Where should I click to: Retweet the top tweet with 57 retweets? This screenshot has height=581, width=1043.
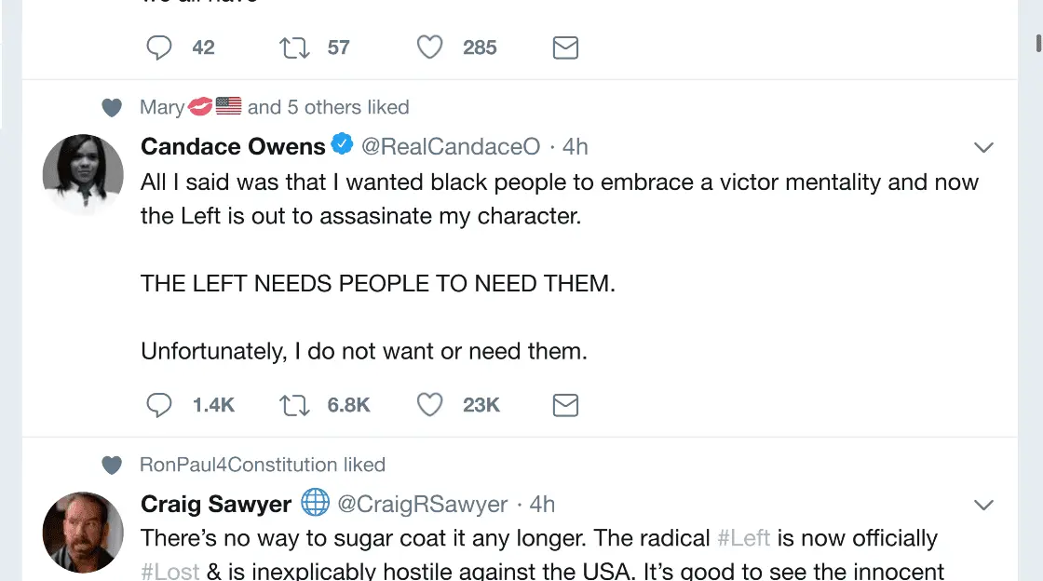[294, 47]
